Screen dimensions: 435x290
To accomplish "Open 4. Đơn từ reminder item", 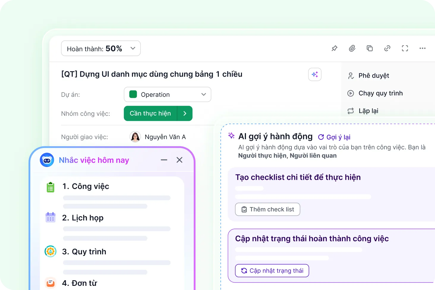I will (x=80, y=283).
